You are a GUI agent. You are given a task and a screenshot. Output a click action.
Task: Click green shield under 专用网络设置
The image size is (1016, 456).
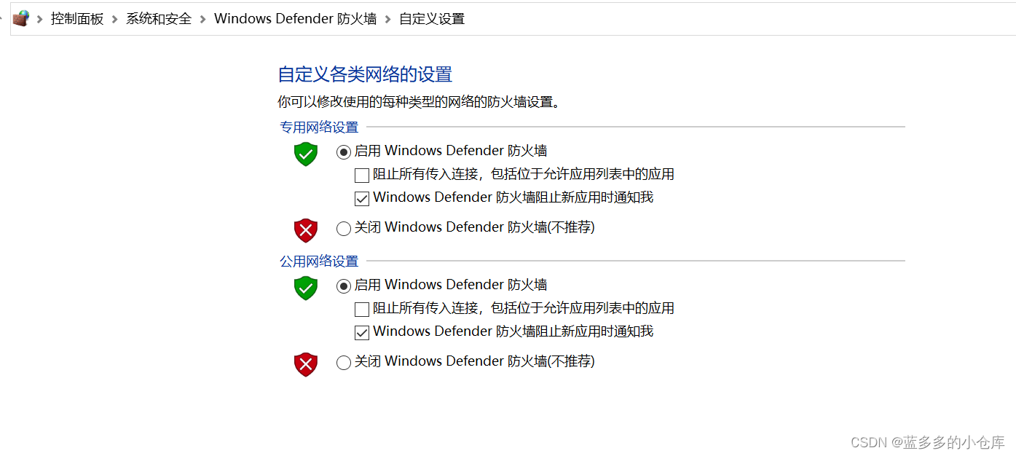click(306, 154)
